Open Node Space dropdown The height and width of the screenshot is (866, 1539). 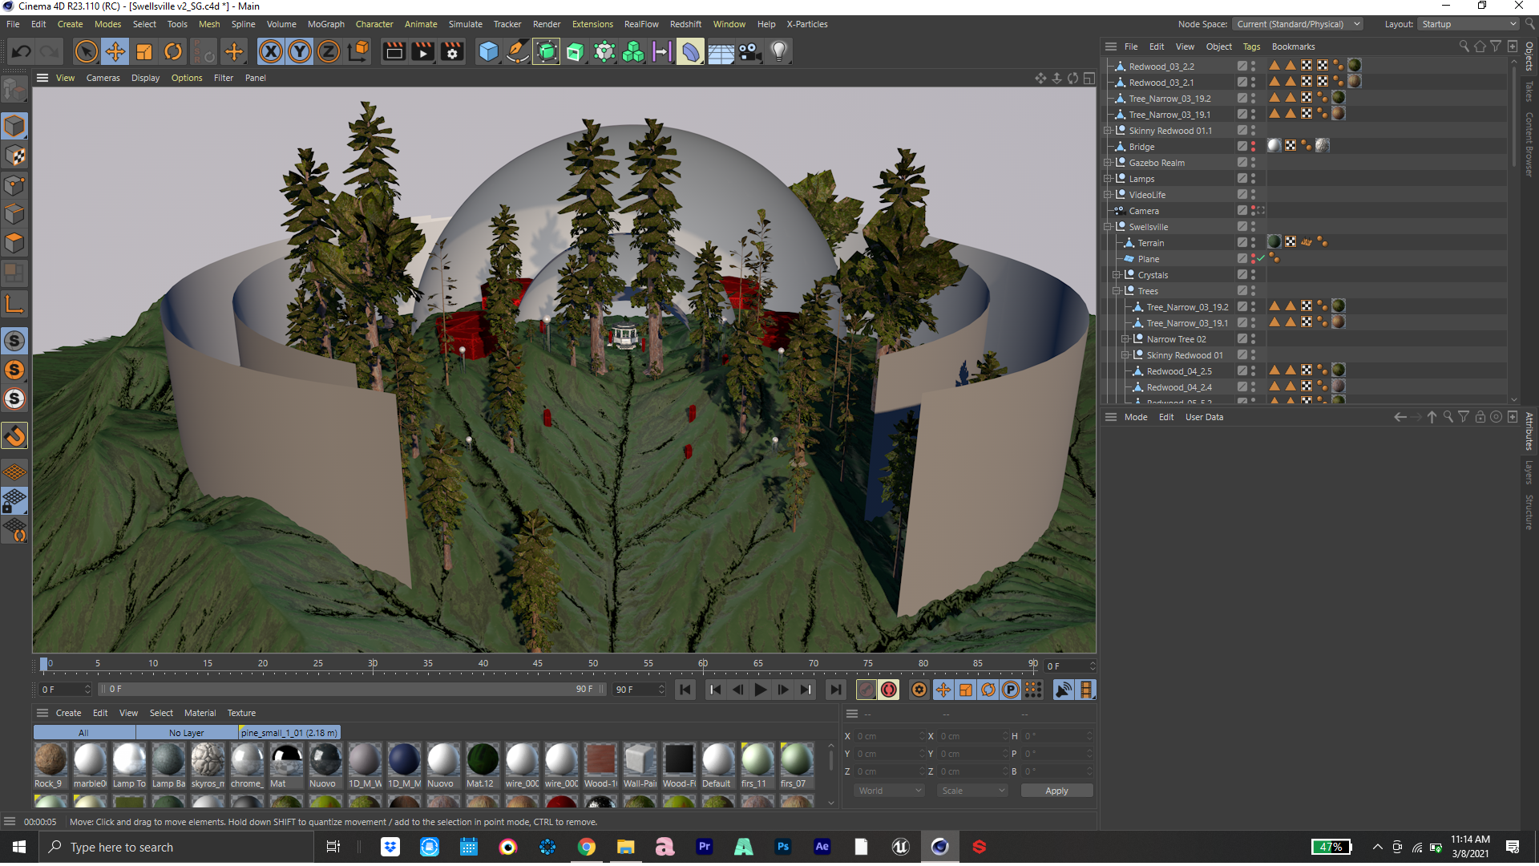click(1298, 24)
